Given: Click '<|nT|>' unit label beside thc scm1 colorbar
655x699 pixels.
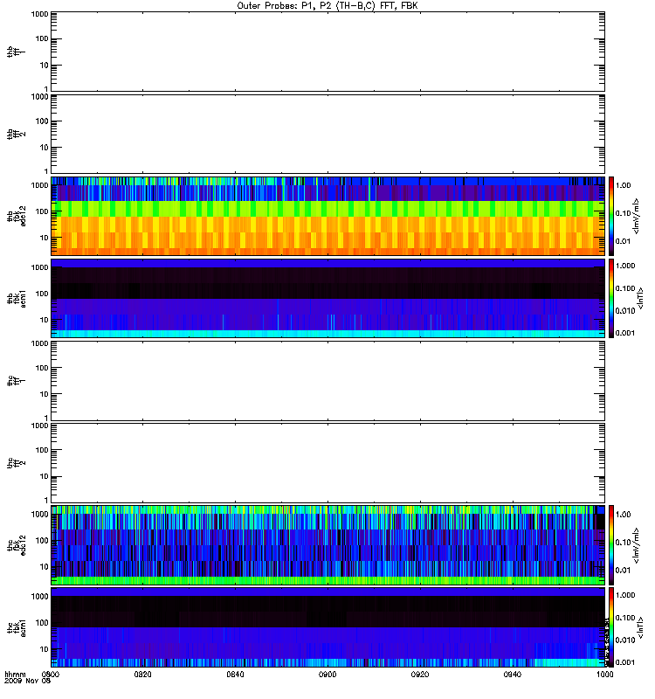Looking at the screenshot, I should [641, 627].
